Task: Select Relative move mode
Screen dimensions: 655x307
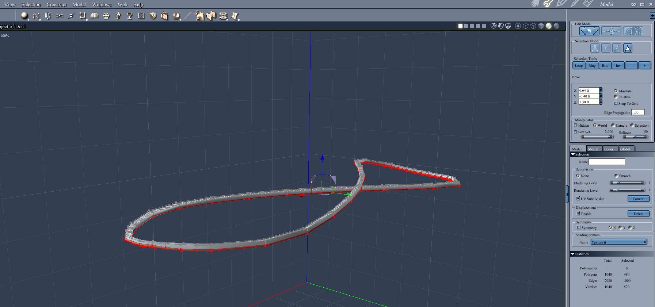Action: click(616, 97)
